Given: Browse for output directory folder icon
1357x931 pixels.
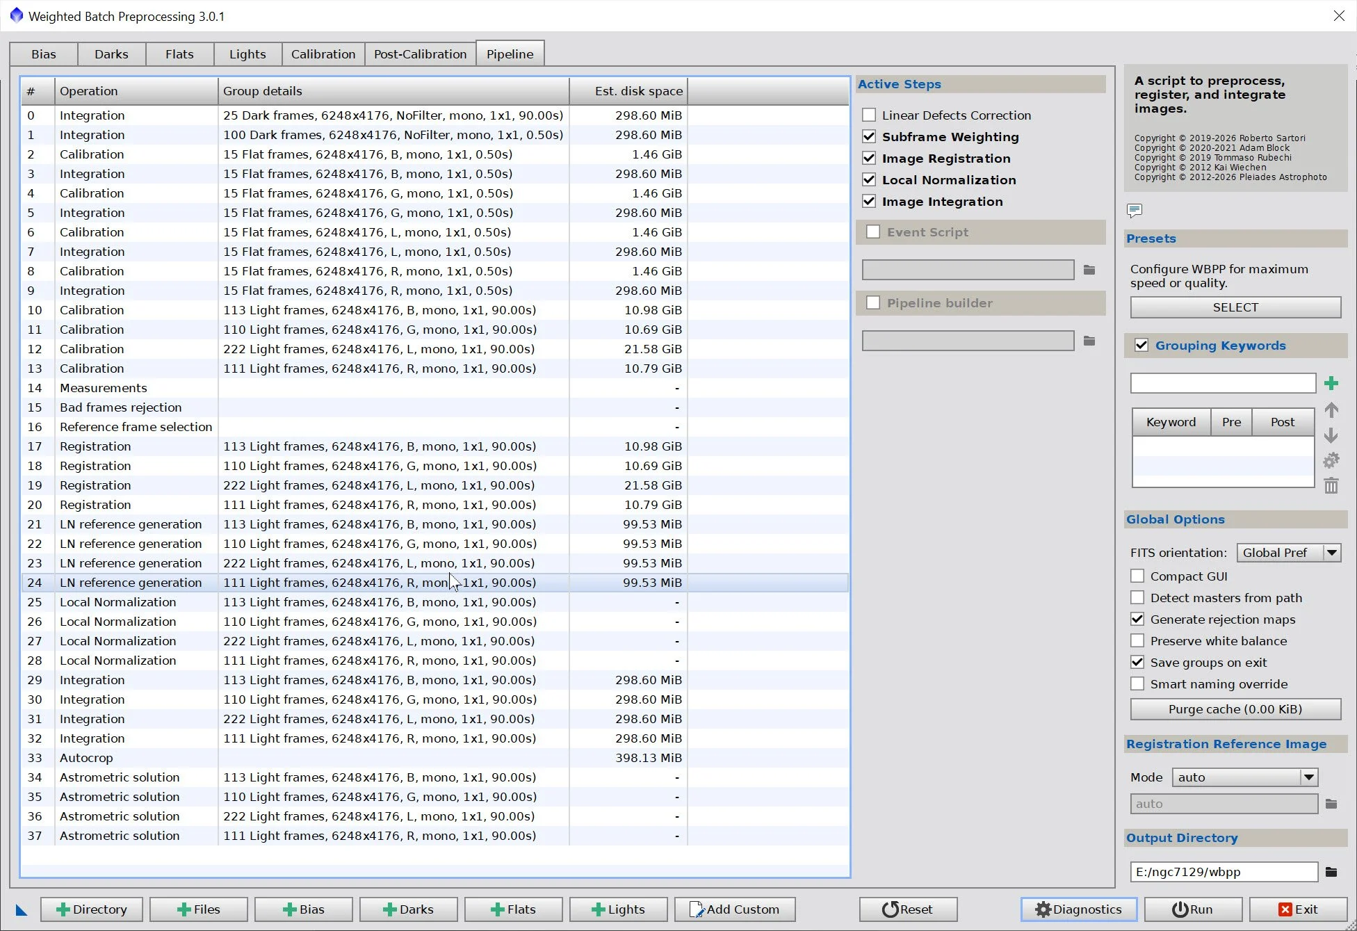Looking at the screenshot, I should pos(1331,872).
